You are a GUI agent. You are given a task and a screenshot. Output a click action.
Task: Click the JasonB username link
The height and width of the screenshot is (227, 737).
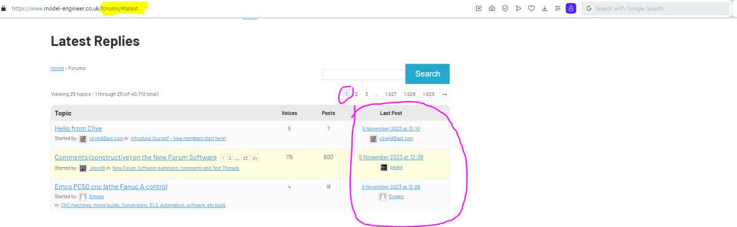[x=97, y=168]
